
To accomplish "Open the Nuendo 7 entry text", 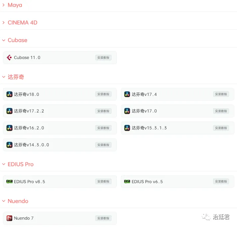I will tap(24, 218).
